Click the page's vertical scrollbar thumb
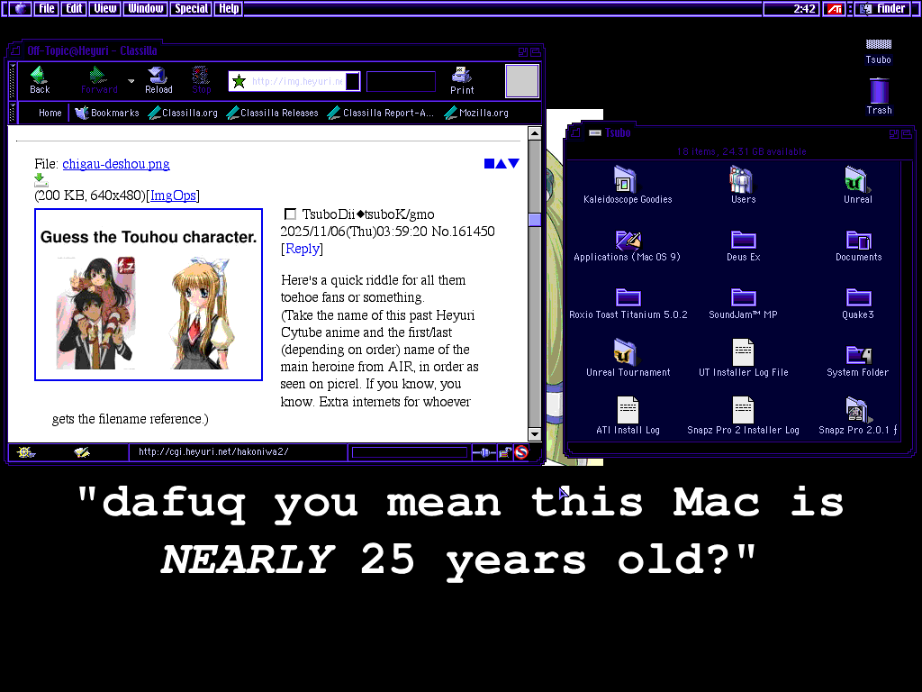The width and height of the screenshot is (922, 692). [x=535, y=219]
